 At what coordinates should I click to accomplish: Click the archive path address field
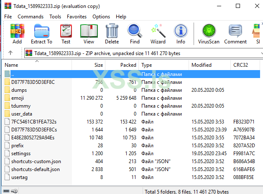click(x=143, y=53)
